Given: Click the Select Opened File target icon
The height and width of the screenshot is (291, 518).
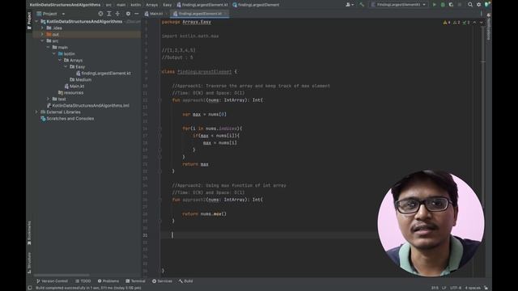Looking at the screenshot, I should click(100, 14).
